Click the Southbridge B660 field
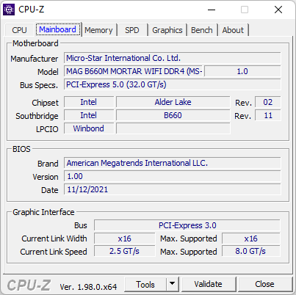Viewport: 296px width, 295px height. (x=173, y=115)
